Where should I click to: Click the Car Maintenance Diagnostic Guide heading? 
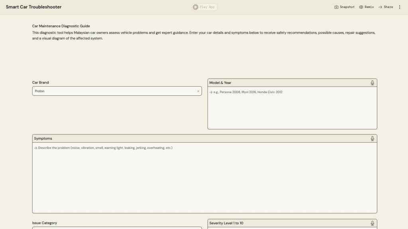[x=61, y=26]
